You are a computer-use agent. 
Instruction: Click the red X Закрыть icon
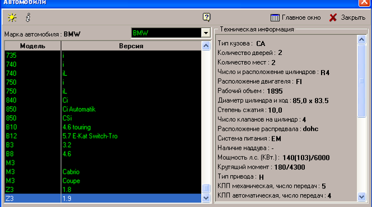click(x=333, y=17)
